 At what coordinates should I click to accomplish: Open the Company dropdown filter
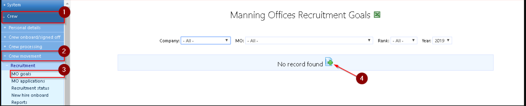click(x=206, y=41)
